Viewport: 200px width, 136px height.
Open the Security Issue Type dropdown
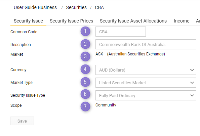[x=146, y=95]
